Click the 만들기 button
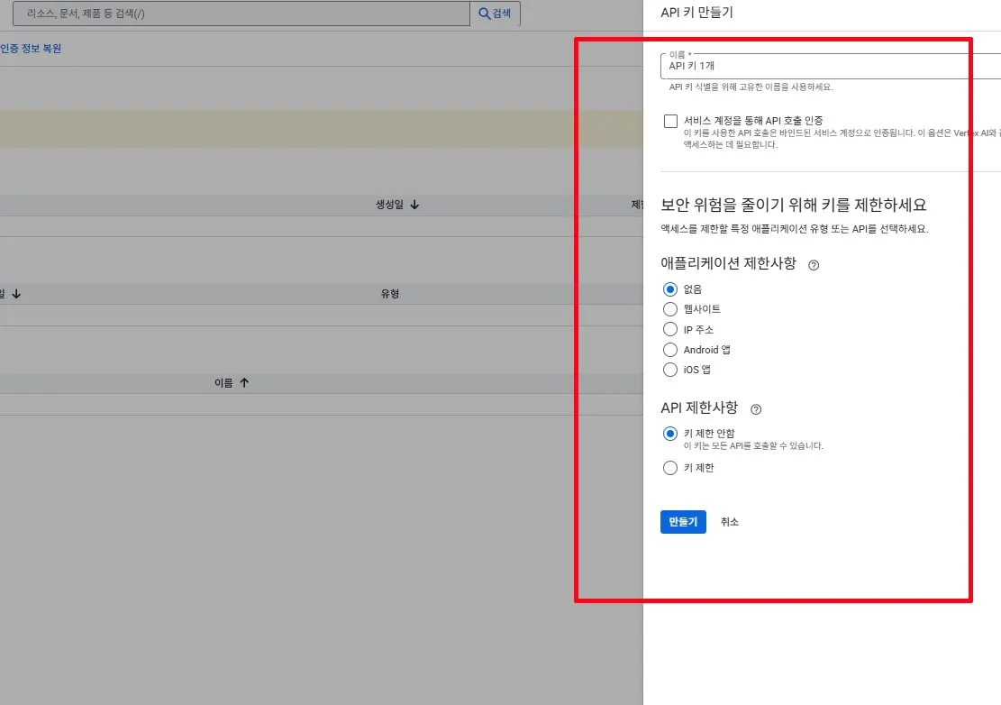The width and height of the screenshot is (1001, 705). pyautogui.click(x=682, y=521)
